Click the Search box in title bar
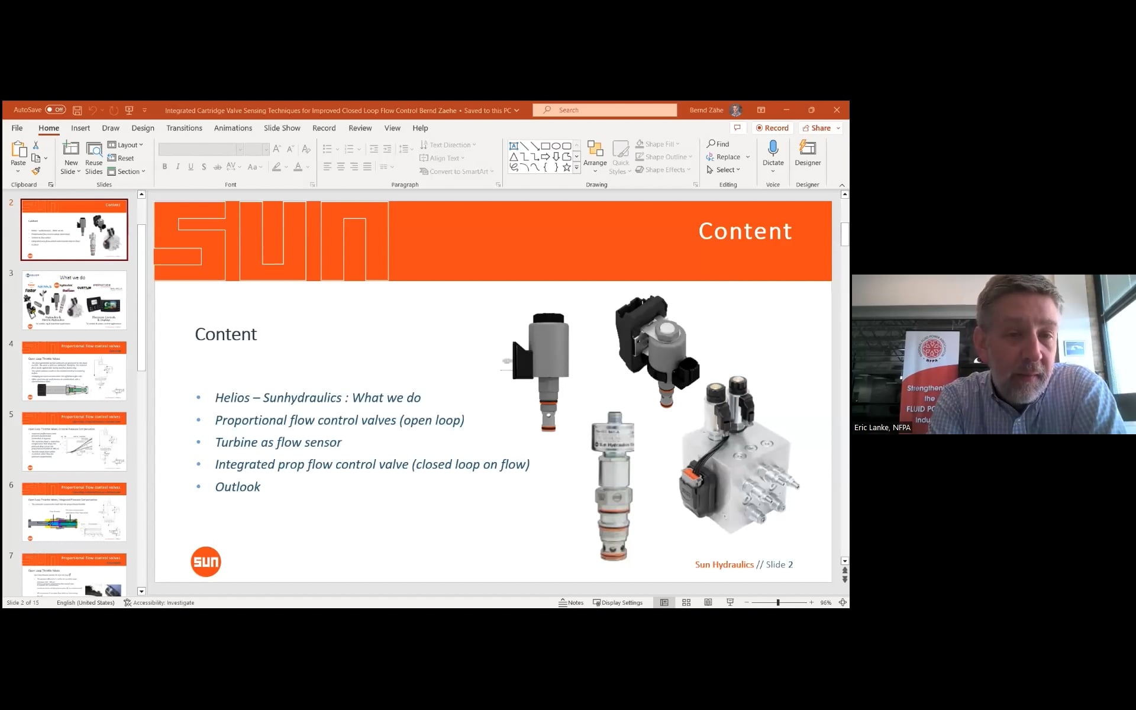Screen dimensions: 1136x710 [605, 110]
